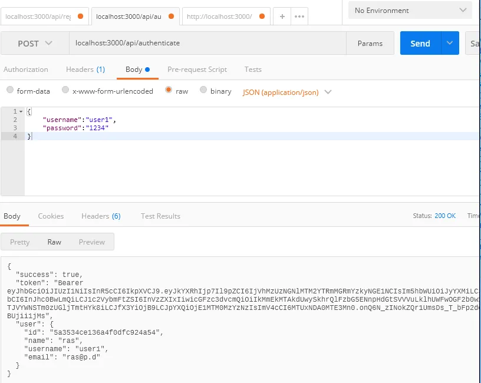Open a new request tab with plus icon
The width and height of the screenshot is (481, 383).
point(282,16)
